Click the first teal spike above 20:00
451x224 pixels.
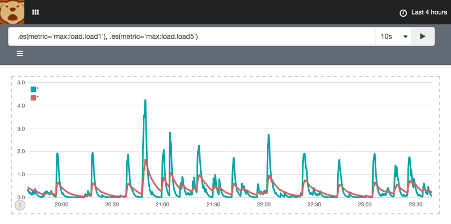57,154
